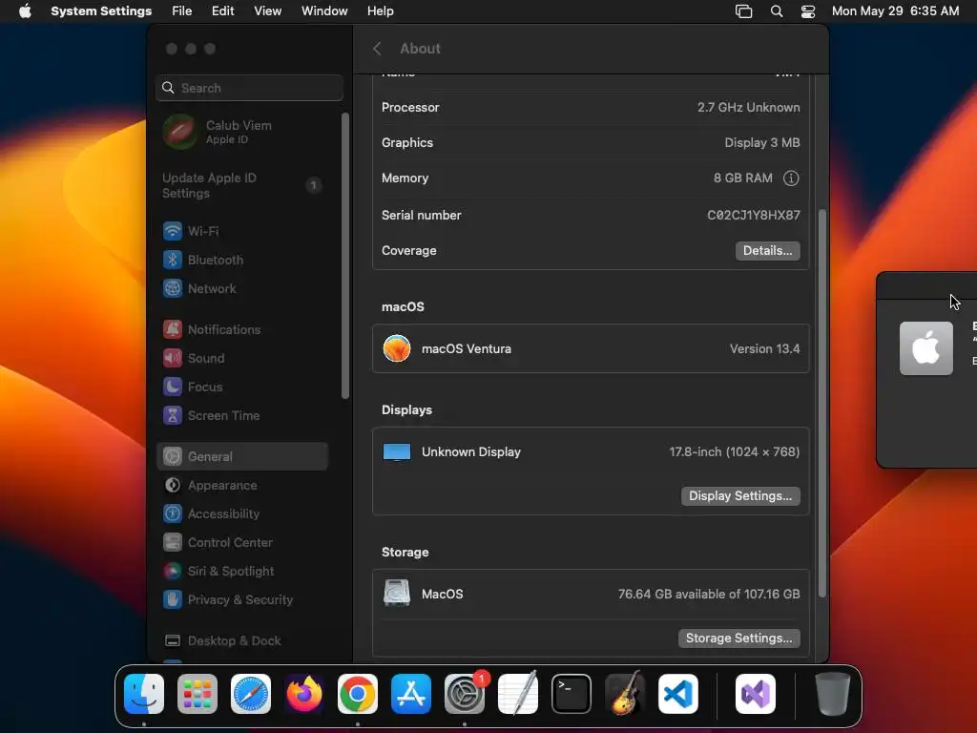Open Visual Studio from the Dock
977x733 pixels.
tap(756, 694)
